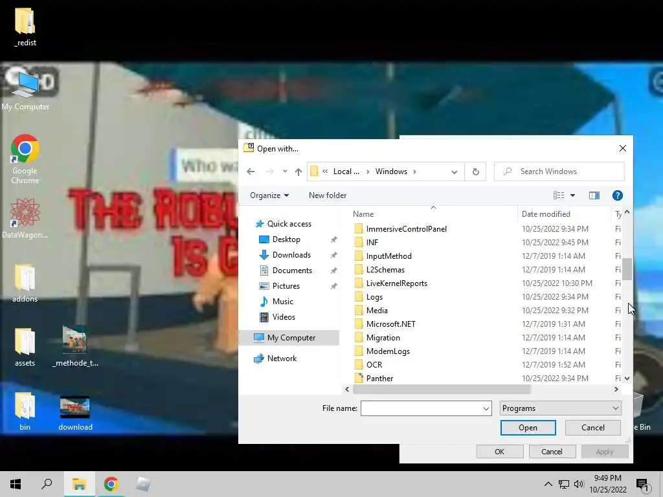
Task: Open the Programs file type dropdown
Action: (x=560, y=408)
